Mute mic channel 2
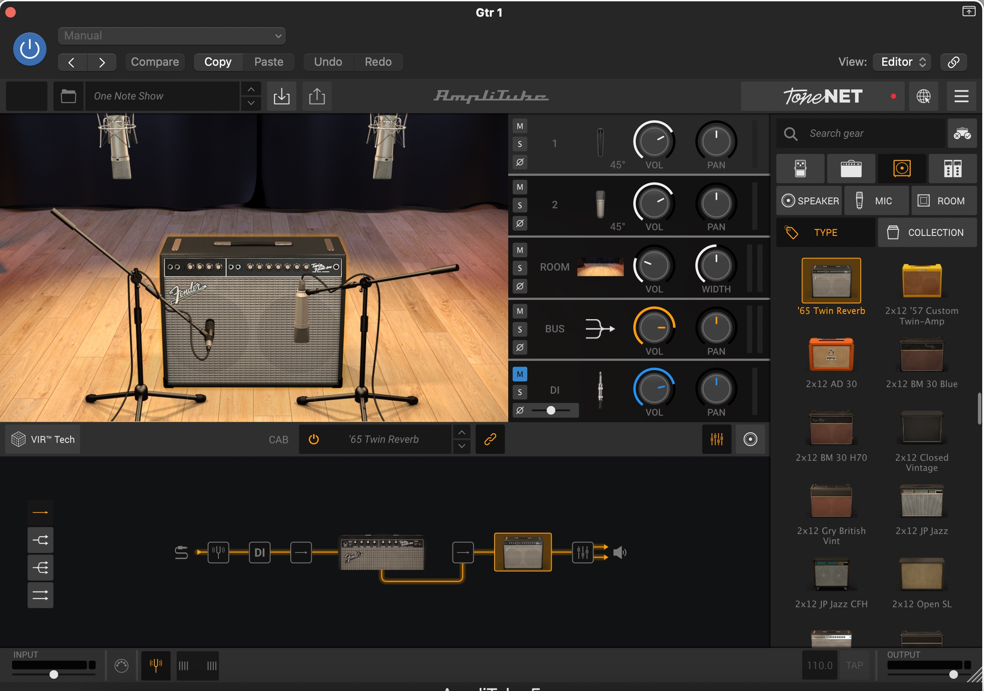The image size is (984, 691). coord(520,187)
